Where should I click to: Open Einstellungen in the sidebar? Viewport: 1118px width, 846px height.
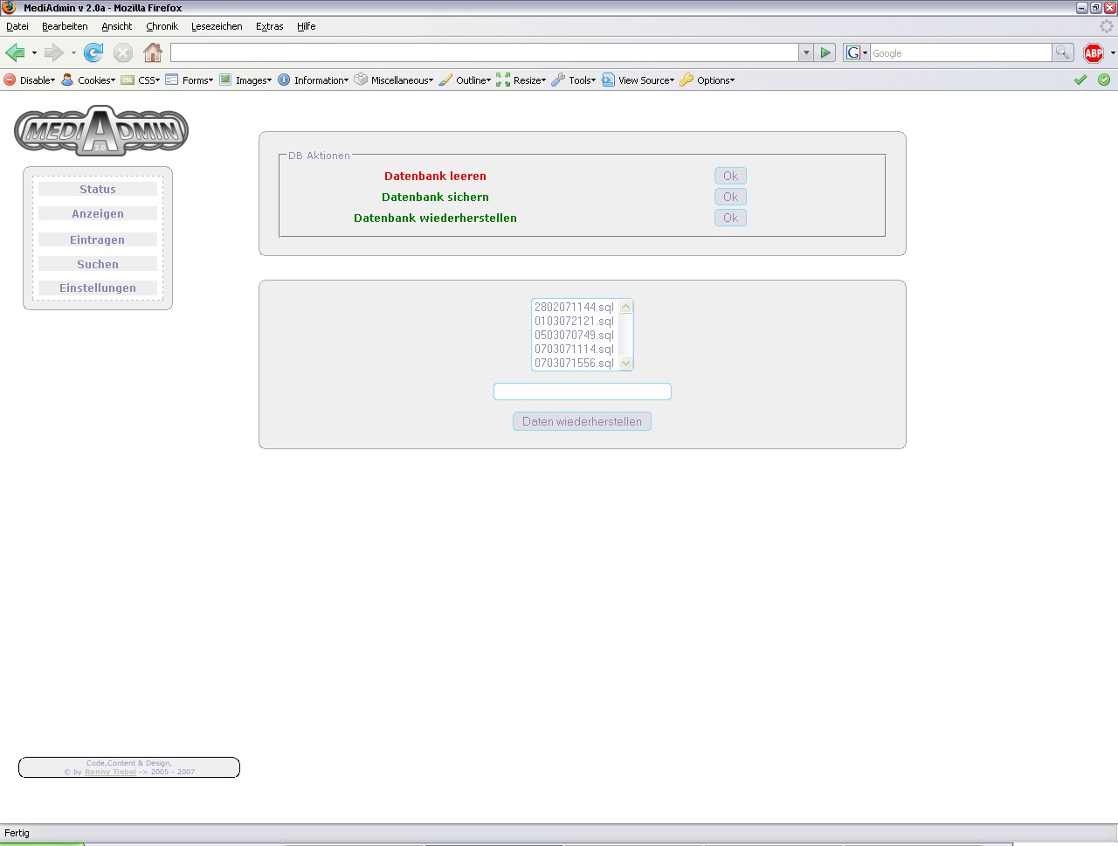(98, 288)
